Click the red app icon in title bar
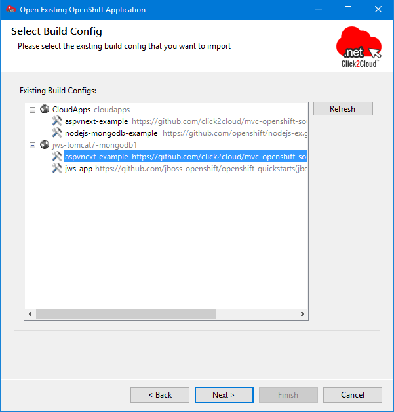This screenshot has height=412, width=394. (x=11, y=10)
